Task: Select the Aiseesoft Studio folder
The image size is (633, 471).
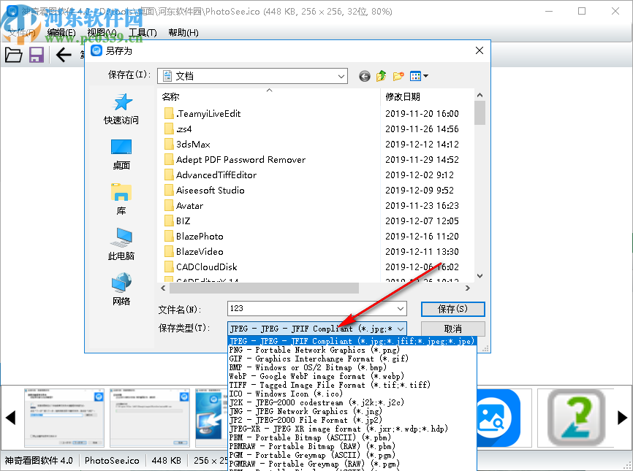Action: pos(204,191)
